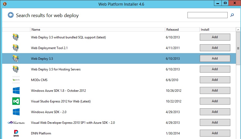
Task: Minimize the Web Platform Installer window
Action: (x=218, y=3)
